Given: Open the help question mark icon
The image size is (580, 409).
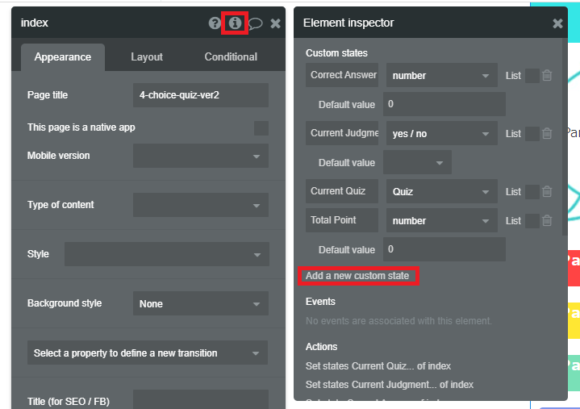Looking at the screenshot, I should [x=214, y=23].
